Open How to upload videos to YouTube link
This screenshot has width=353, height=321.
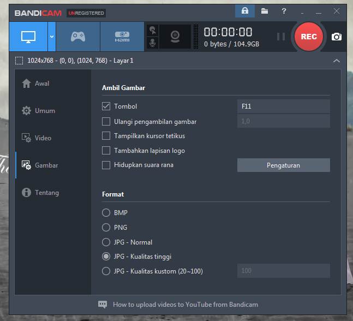tap(186, 305)
